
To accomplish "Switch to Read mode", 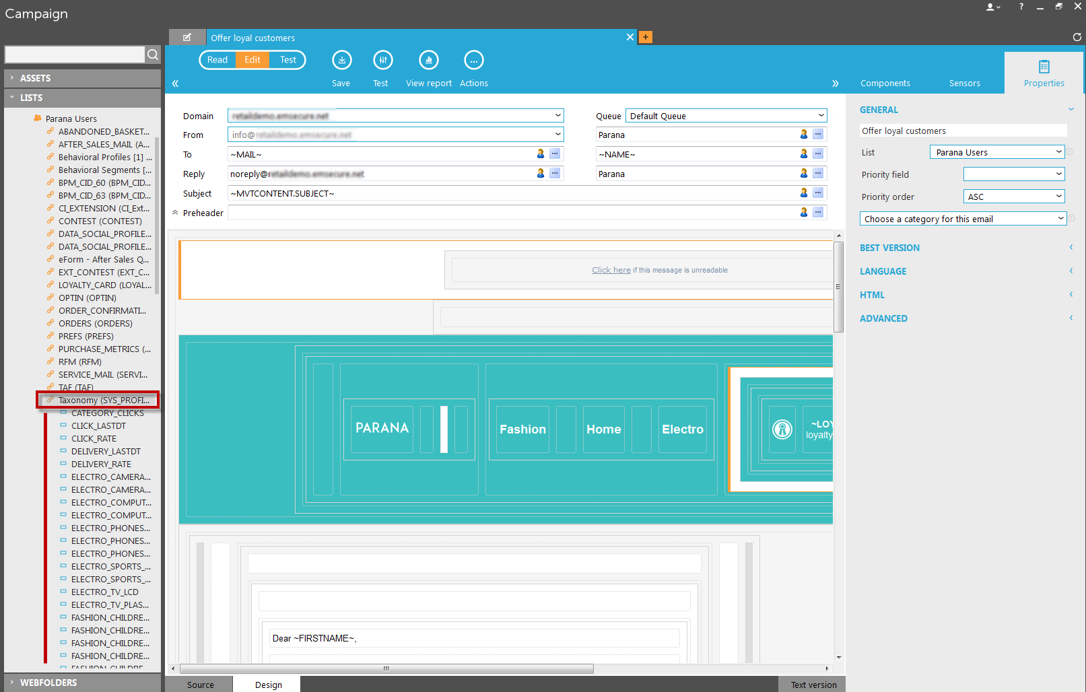I will click(217, 60).
